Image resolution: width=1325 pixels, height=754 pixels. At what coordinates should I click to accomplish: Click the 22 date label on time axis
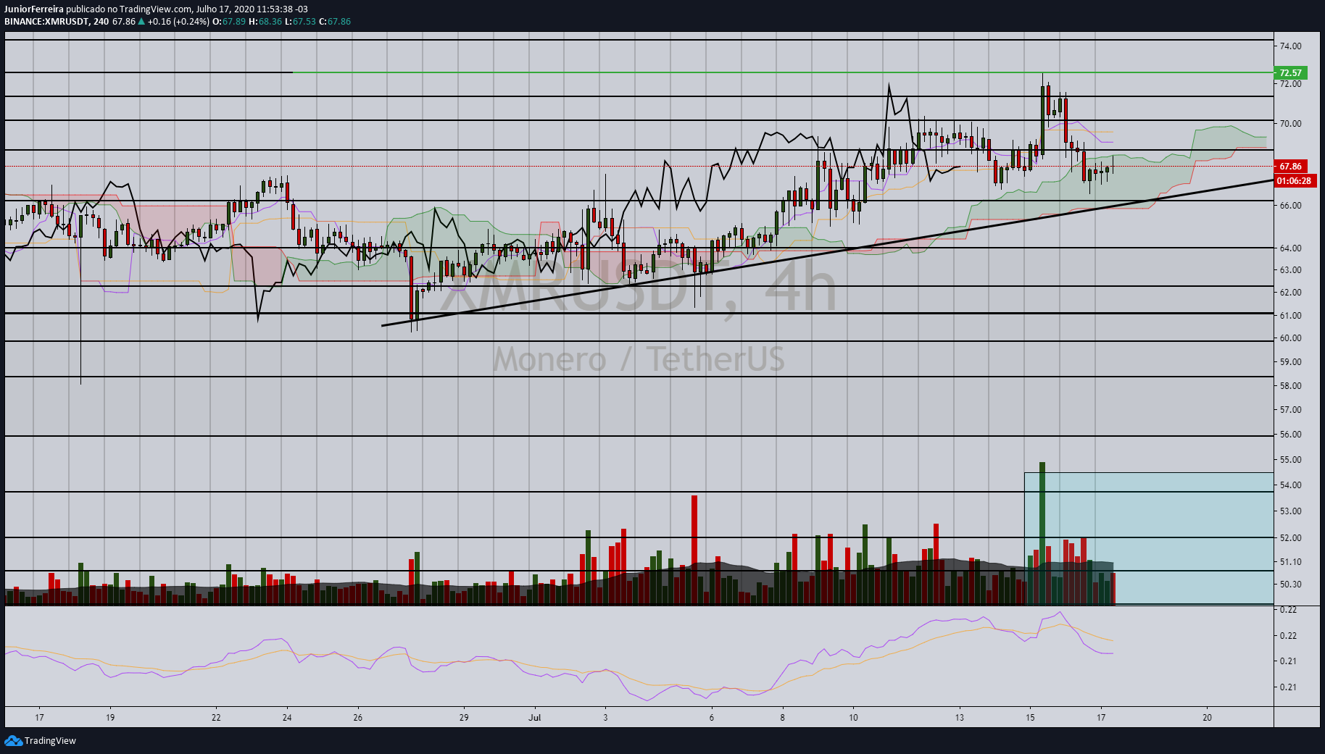tap(216, 717)
